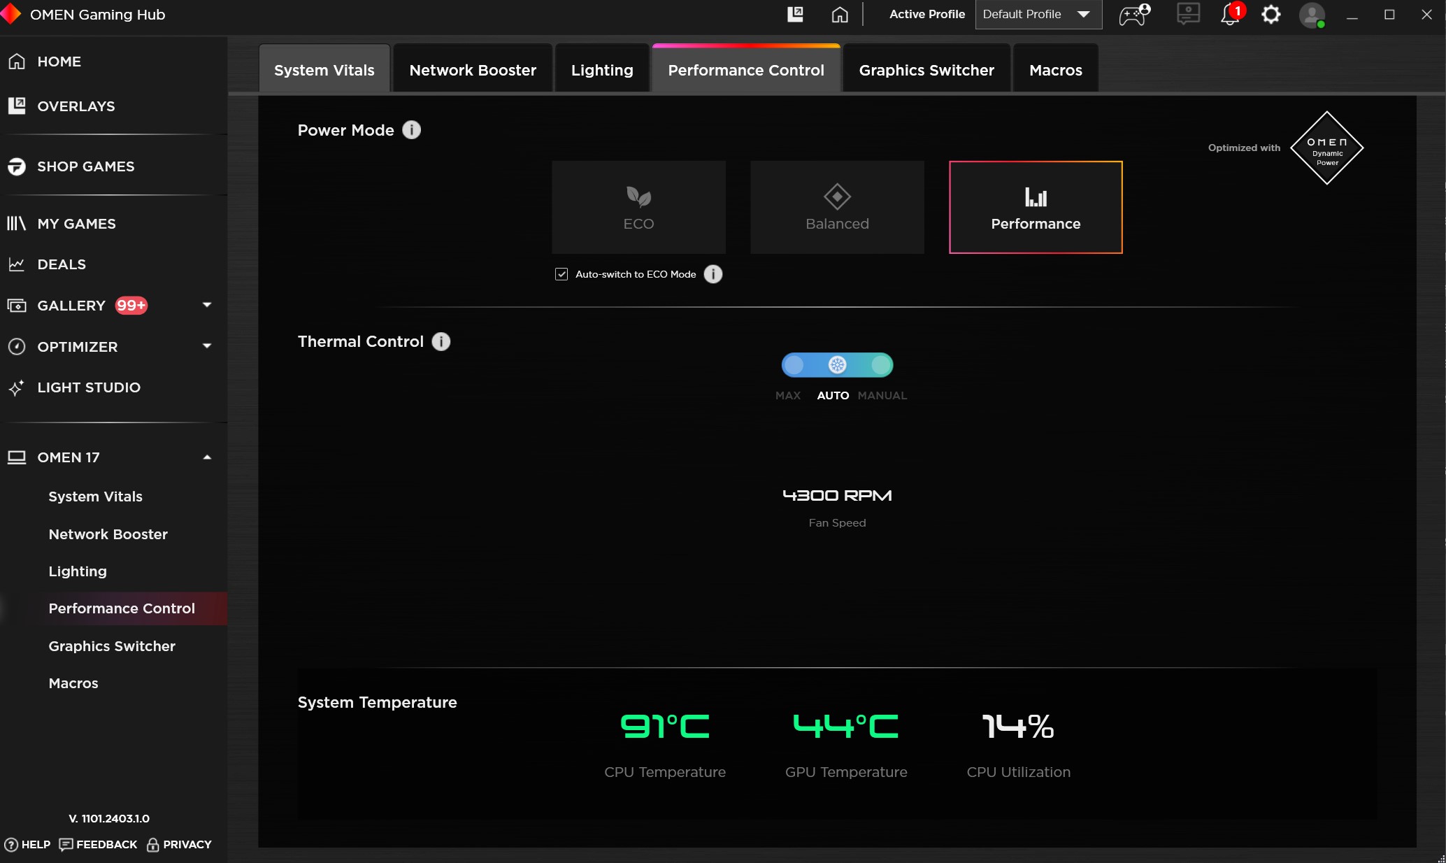1446x863 pixels.
Task: Click the overlay icon in the title bar
Action: pyautogui.click(x=795, y=14)
